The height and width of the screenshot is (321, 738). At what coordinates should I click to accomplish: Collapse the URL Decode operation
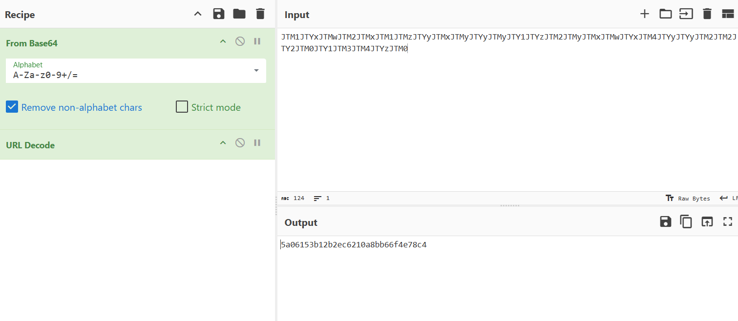click(x=223, y=143)
